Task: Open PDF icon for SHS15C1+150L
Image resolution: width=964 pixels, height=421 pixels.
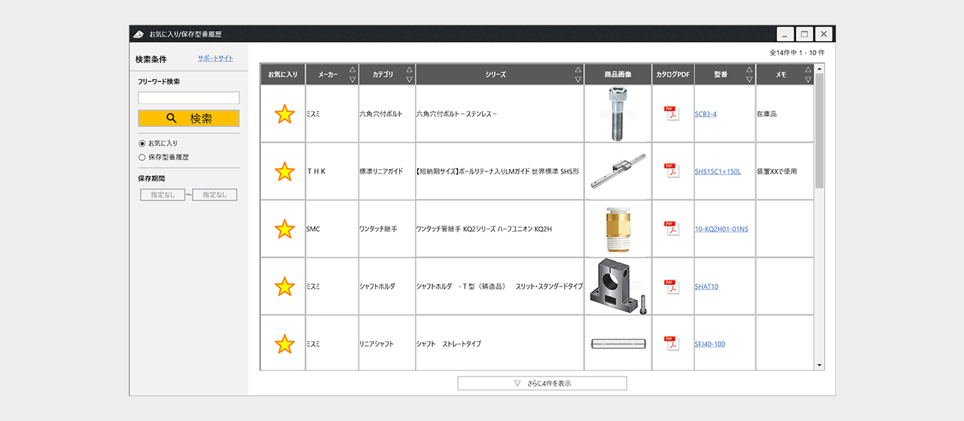Action: [x=671, y=171]
